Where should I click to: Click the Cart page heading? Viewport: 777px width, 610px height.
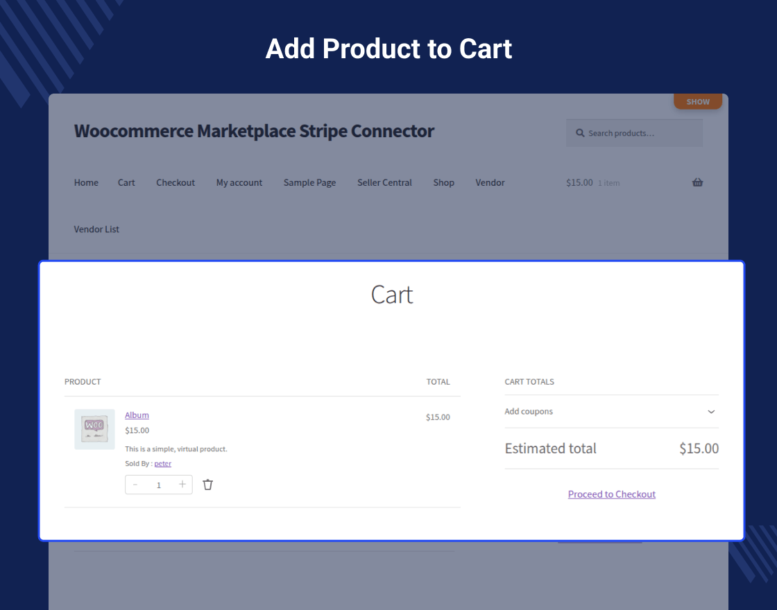[392, 295]
